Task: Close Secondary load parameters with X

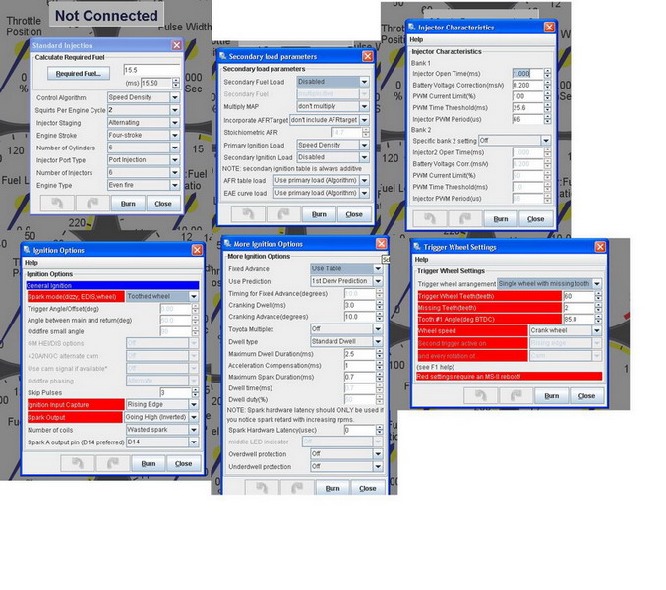Action: click(367, 56)
